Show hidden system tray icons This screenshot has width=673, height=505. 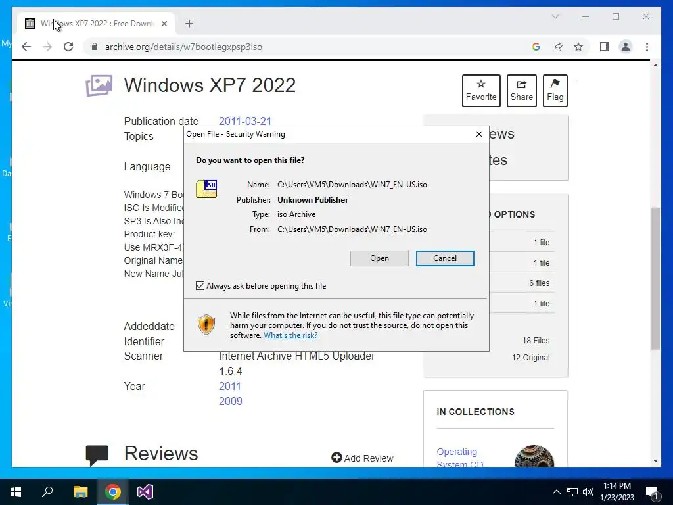556,492
